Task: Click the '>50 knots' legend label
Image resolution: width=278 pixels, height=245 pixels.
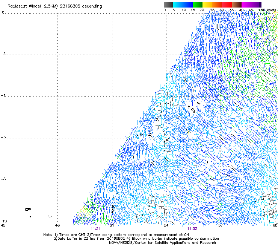Action: pos(267,10)
